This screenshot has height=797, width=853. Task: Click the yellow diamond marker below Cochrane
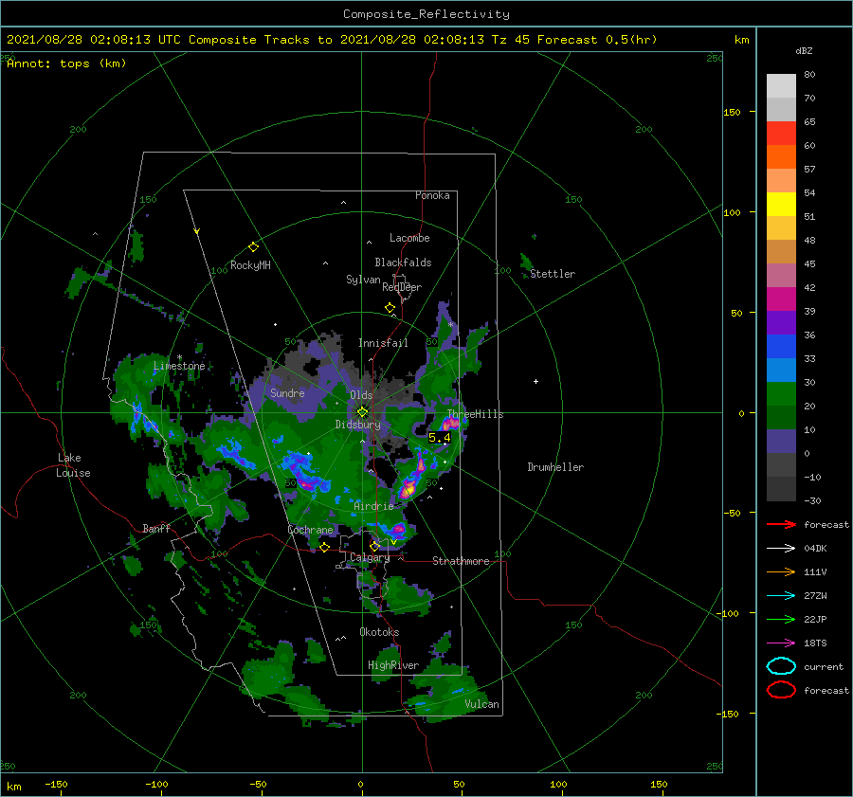tap(324, 547)
